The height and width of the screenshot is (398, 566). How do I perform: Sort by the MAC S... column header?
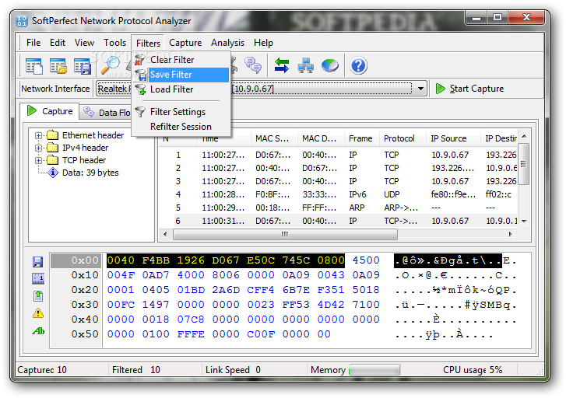273,138
